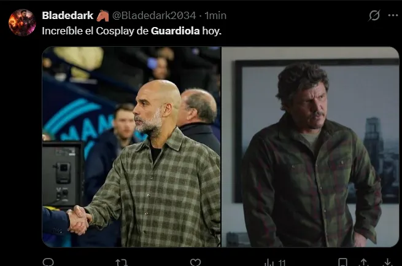Open the Bladedark display name link

pyautogui.click(x=68, y=15)
